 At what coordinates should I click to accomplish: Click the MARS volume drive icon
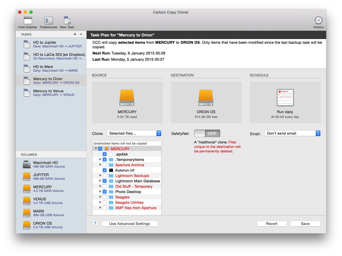coord(27,213)
